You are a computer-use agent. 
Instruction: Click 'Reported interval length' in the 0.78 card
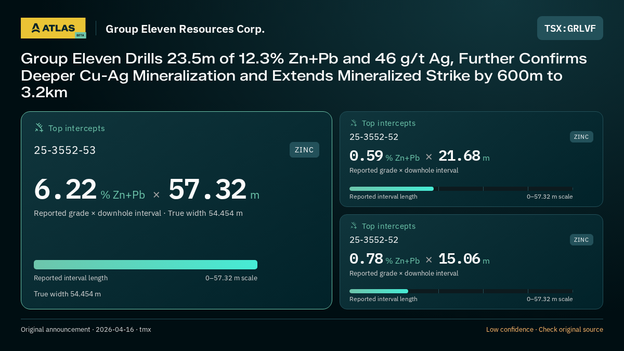click(x=383, y=299)
